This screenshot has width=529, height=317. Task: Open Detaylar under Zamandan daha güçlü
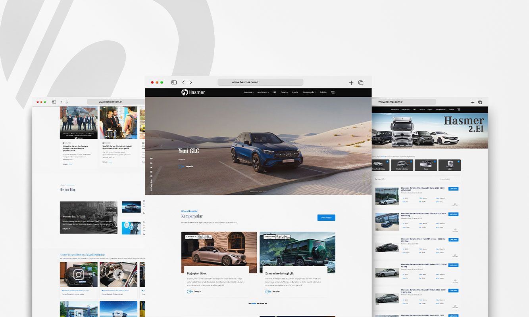(x=273, y=291)
